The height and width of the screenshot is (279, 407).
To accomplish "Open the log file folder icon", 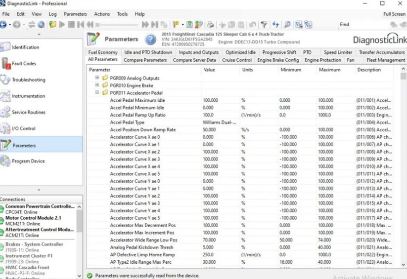I will click(53, 25).
